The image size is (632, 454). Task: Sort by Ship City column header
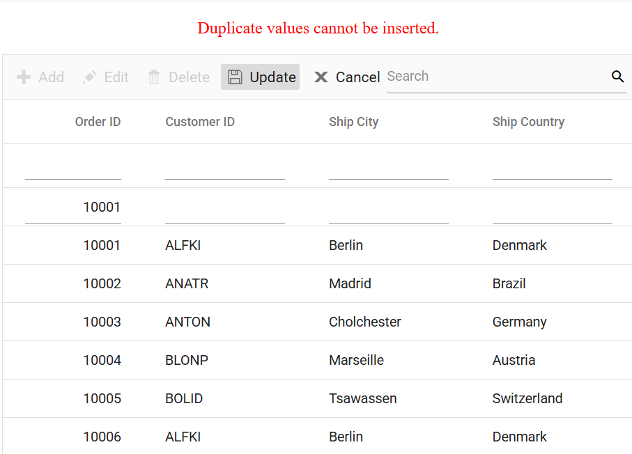pos(353,122)
